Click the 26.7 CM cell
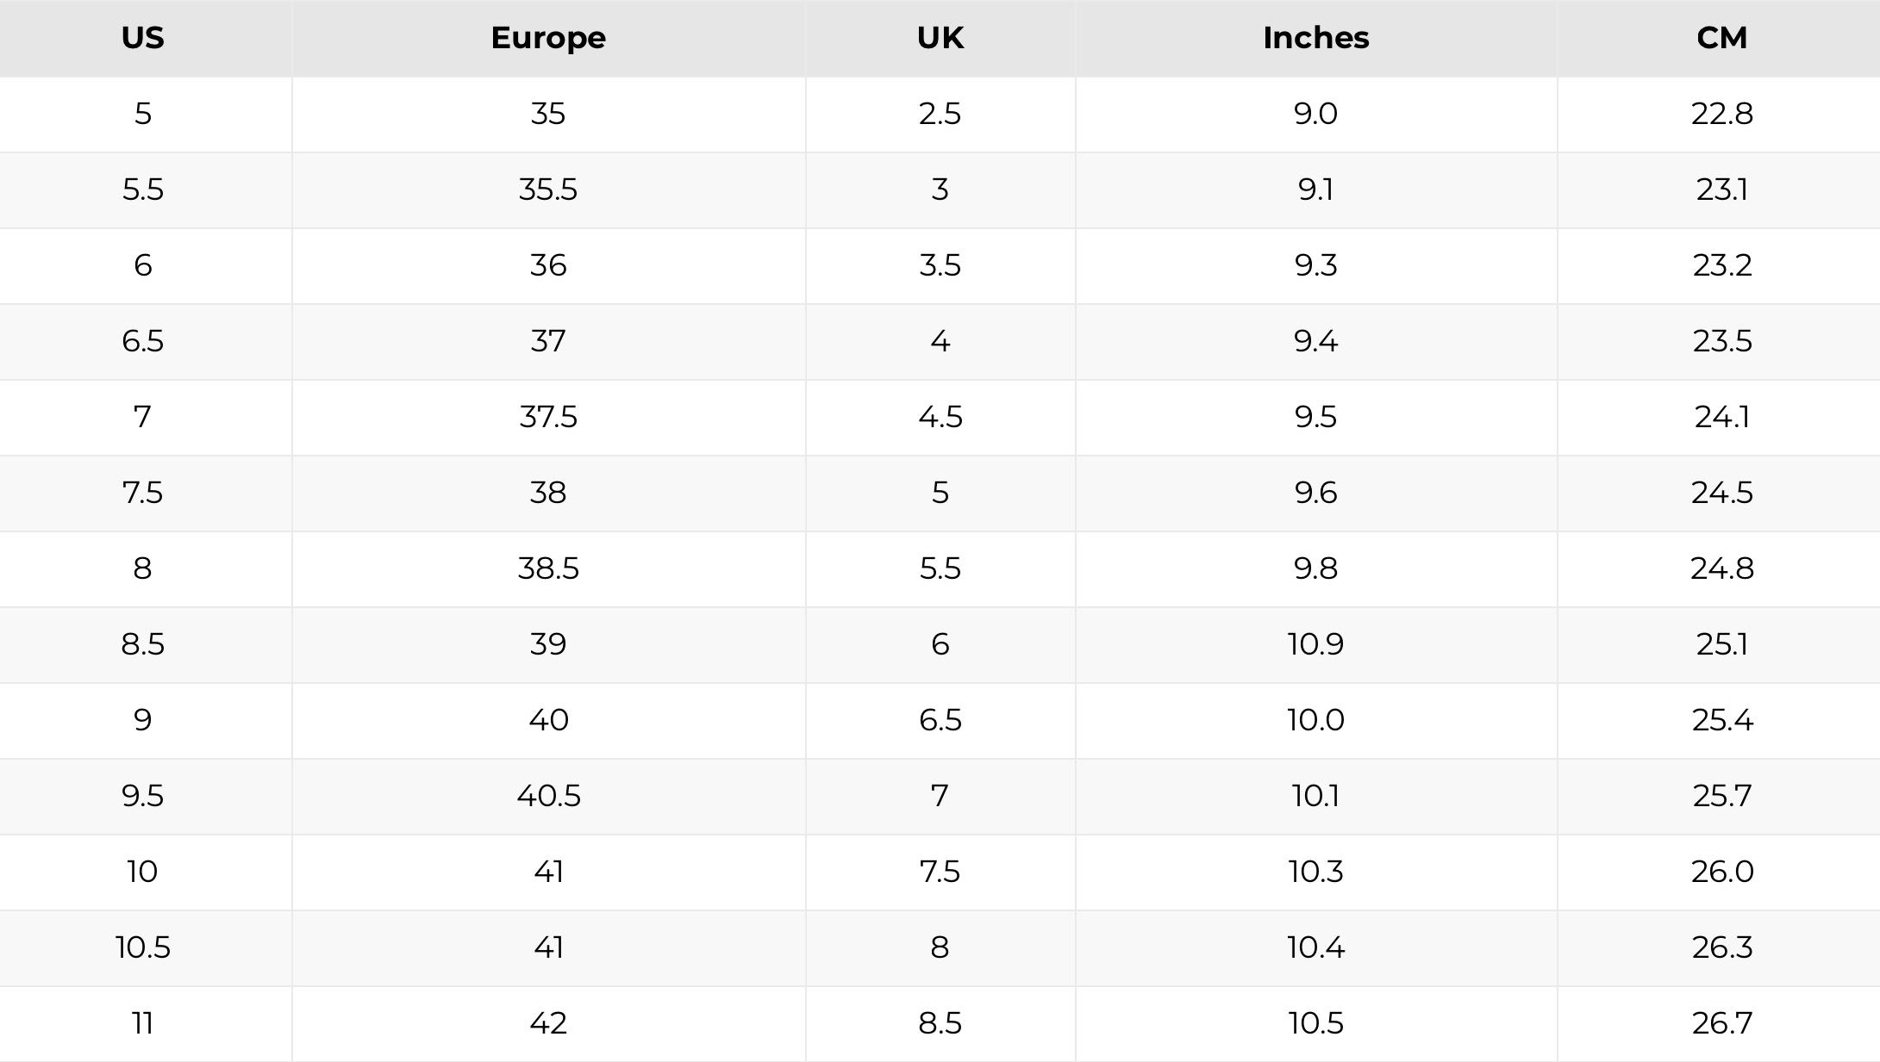Image resolution: width=1880 pixels, height=1062 pixels. 1721,1023
